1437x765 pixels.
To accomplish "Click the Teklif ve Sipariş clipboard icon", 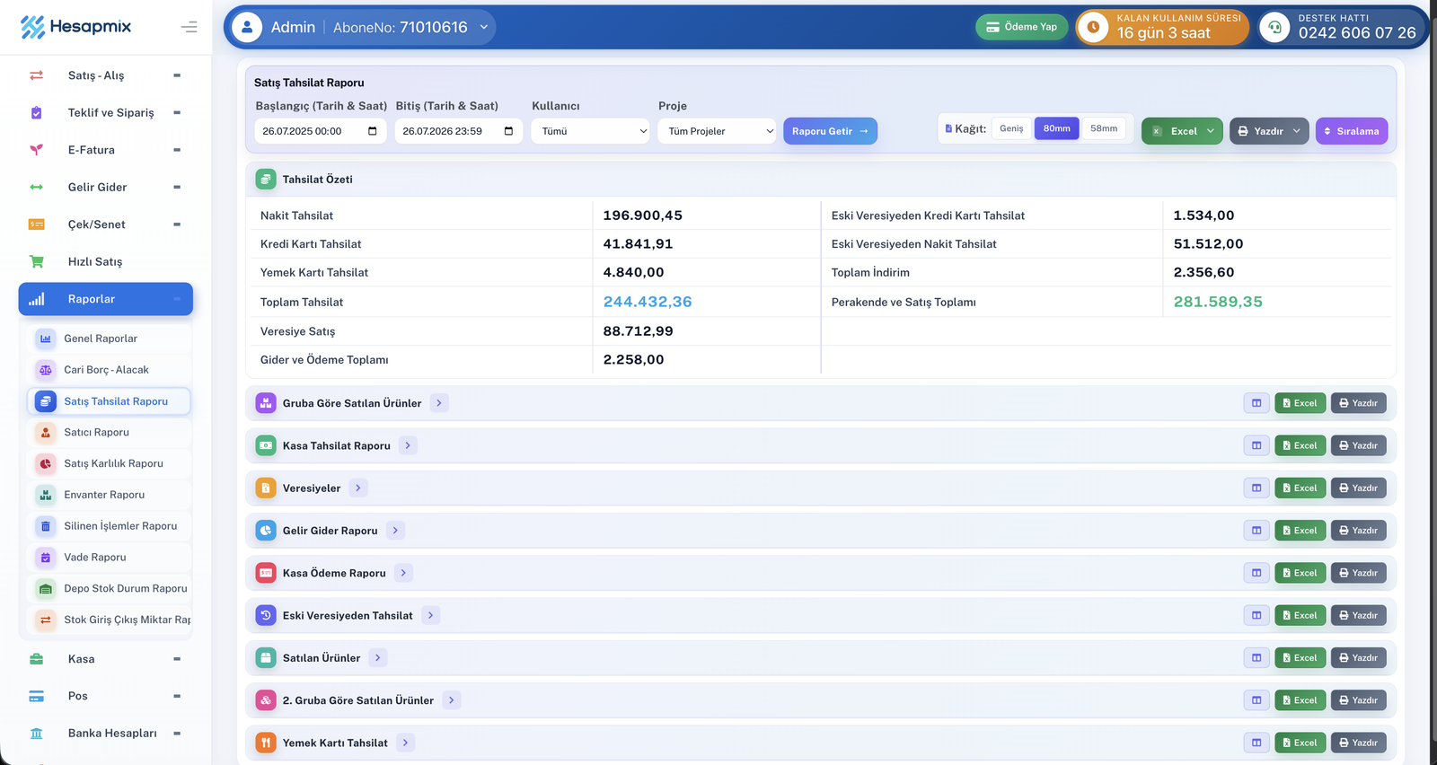I will coord(37,113).
